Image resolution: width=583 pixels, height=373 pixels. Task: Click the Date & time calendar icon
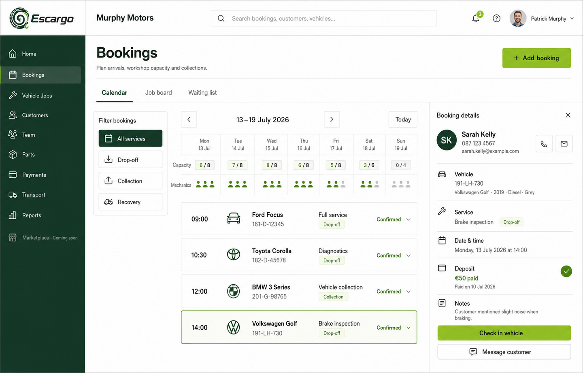pos(442,241)
